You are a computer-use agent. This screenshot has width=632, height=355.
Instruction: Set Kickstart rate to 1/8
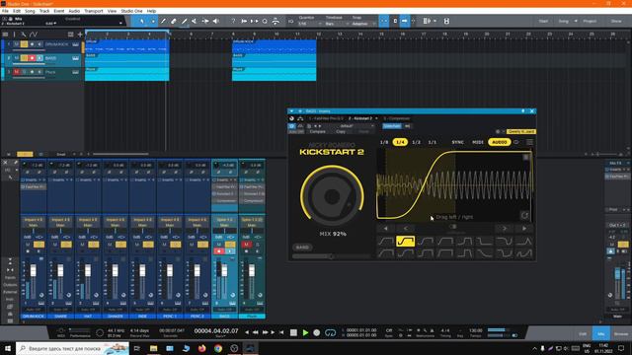tap(384, 142)
